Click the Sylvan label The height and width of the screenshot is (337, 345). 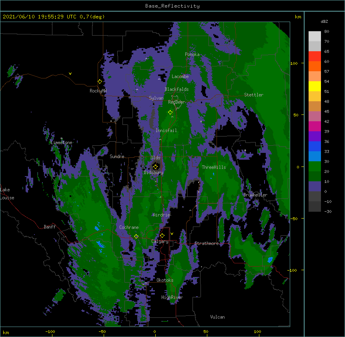tap(156, 98)
